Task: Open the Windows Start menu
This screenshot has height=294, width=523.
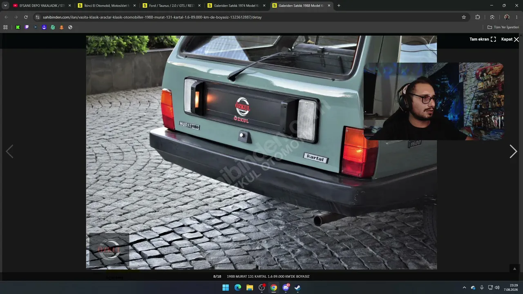Action: click(226, 287)
